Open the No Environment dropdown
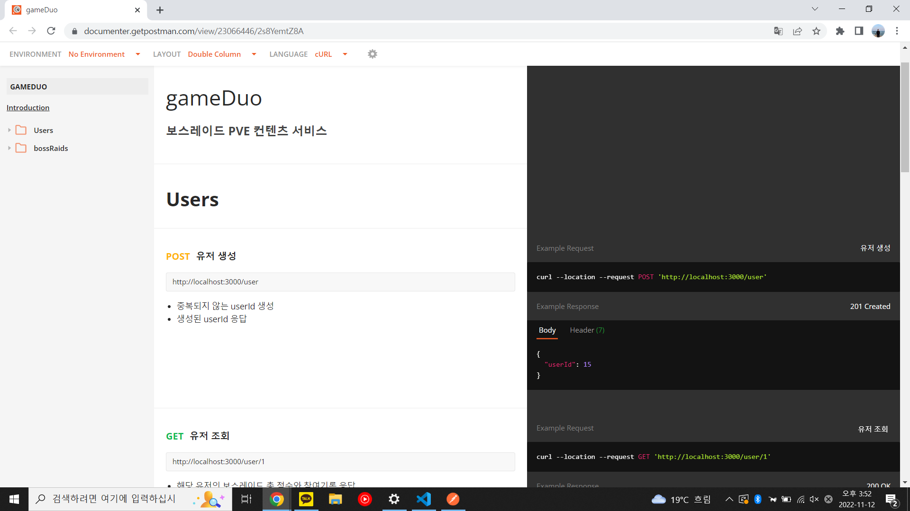Screen dimensions: 910x511 [x=104, y=54]
